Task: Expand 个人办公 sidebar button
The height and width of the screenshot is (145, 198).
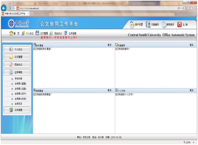Action: click(17, 49)
